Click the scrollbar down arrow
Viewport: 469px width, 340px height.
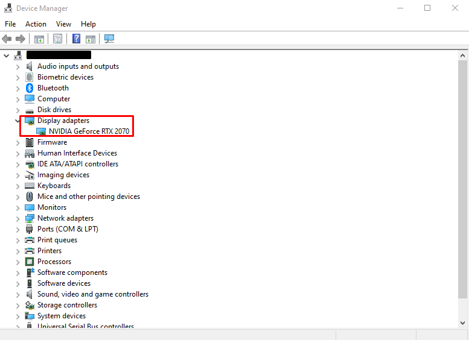(x=463, y=323)
